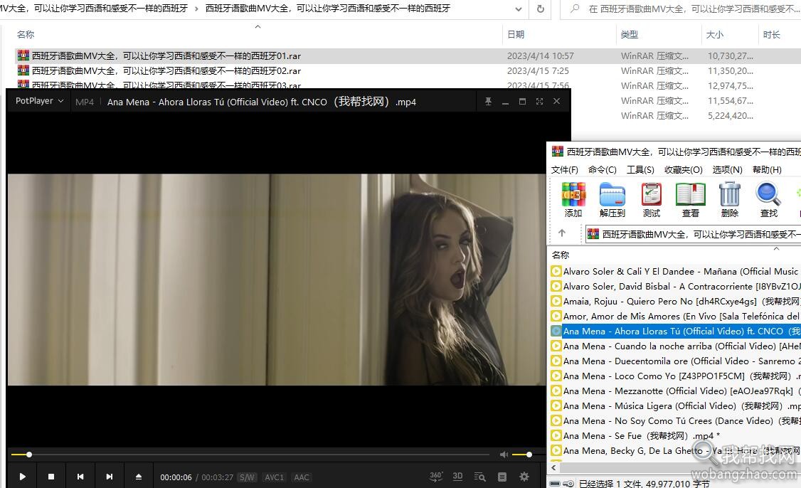Click the AVC1 video codec label
The image size is (801, 488).
(x=275, y=477)
